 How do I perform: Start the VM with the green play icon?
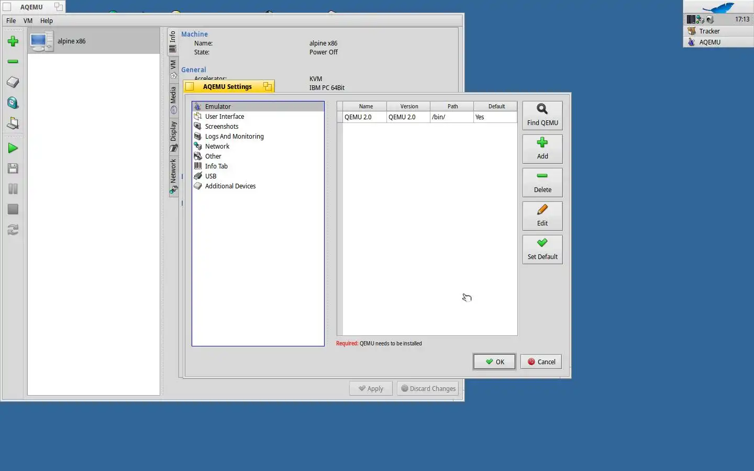(13, 148)
